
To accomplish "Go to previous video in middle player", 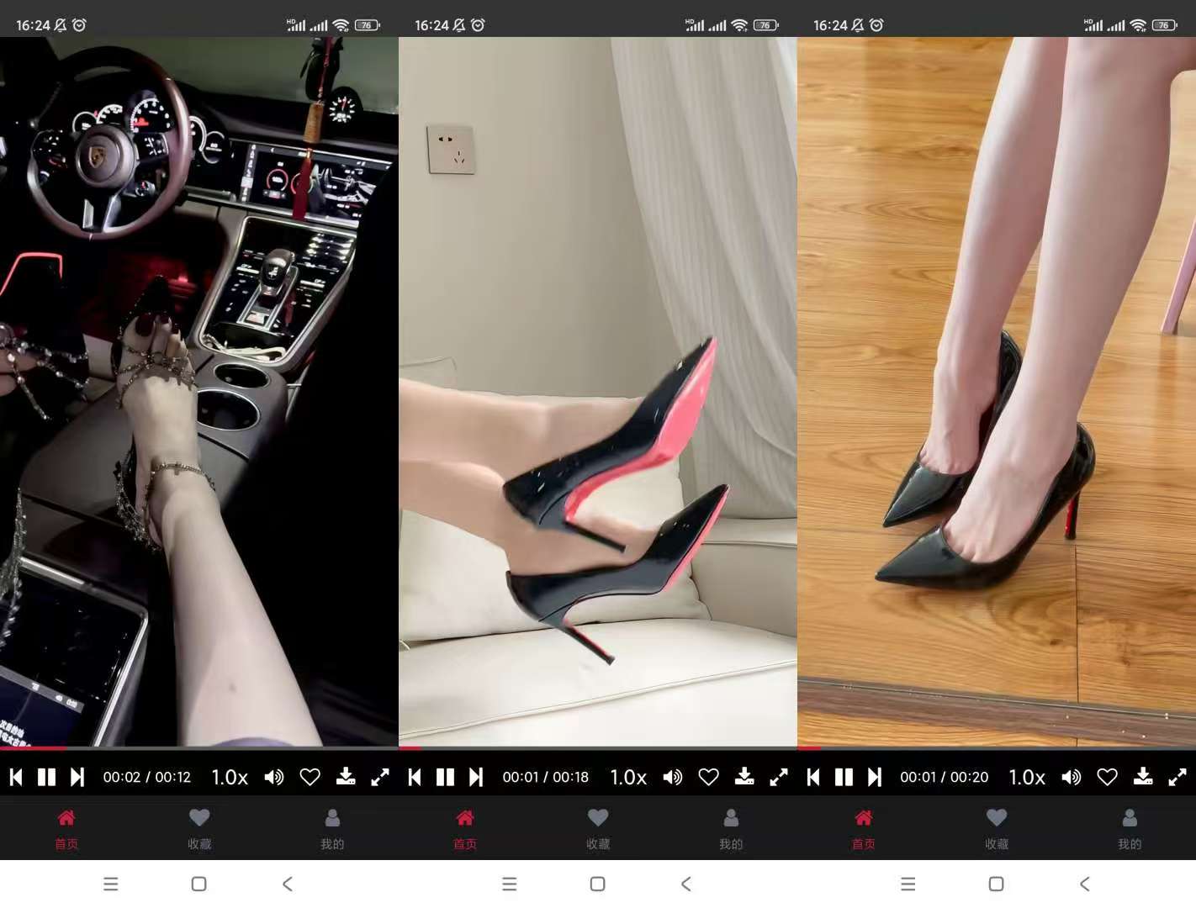I will pyautogui.click(x=415, y=777).
